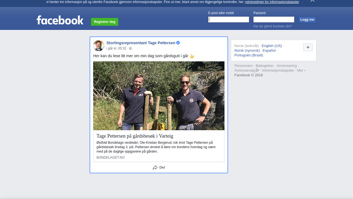This screenshot has width=353, height=199.
Task: Switch language to Español
Action: (269, 51)
